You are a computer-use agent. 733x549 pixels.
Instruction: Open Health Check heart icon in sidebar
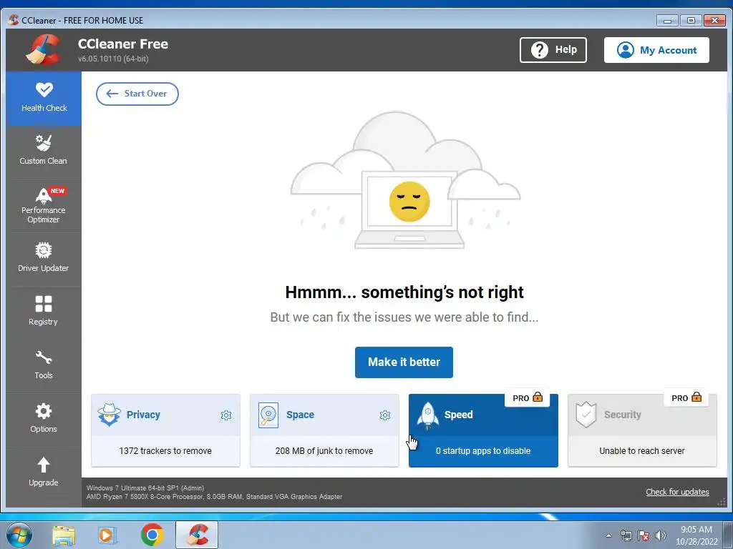click(44, 90)
